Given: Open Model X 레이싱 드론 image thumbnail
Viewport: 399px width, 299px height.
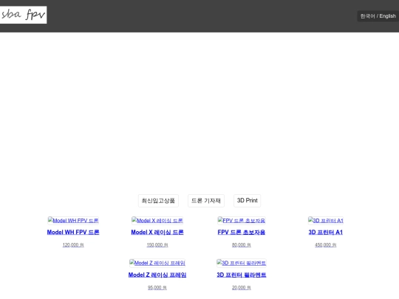Looking at the screenshot, I should 157,221.
